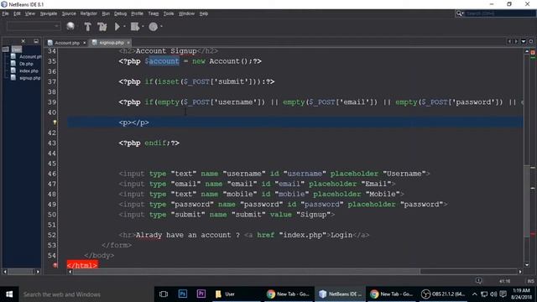Viewport: 537px width, 302px height.
Task: Click editor horizontal scrollbar right arrow
Action: click(x=520, y=272)
